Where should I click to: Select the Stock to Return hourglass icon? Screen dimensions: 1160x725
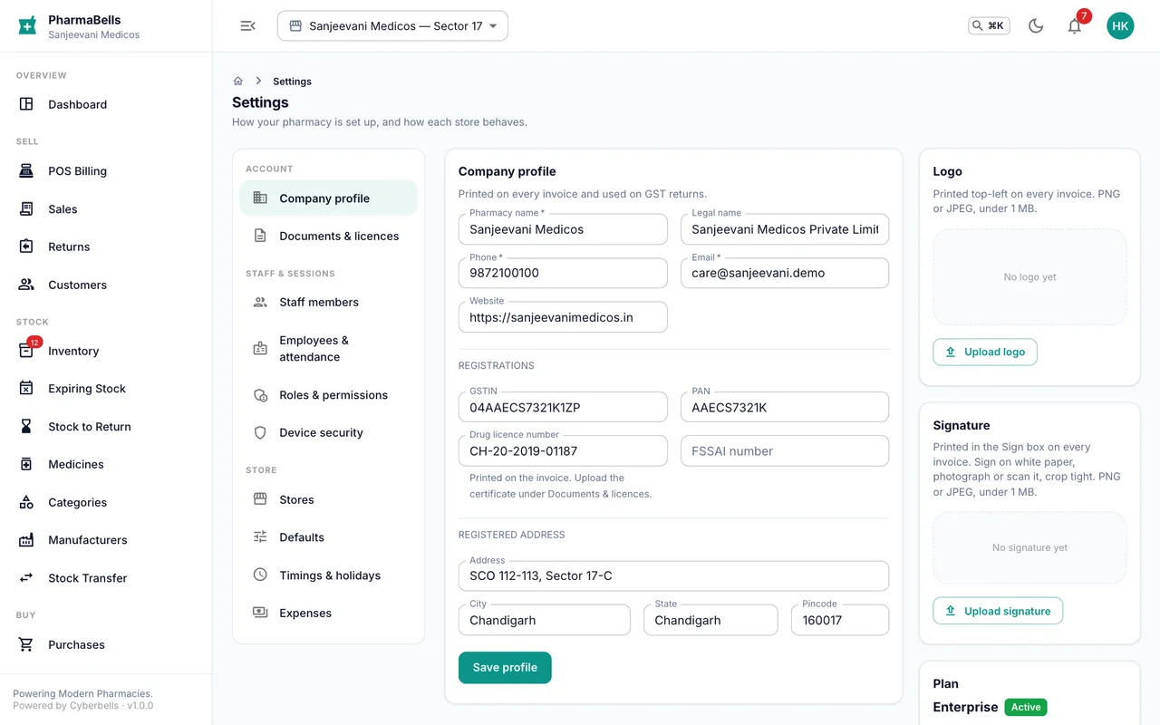tap(26, 426)
